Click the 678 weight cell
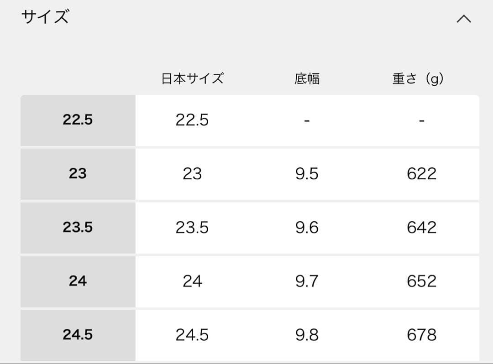Image resolution: width=493 pixels, height=364 pixels. point(421,335)
